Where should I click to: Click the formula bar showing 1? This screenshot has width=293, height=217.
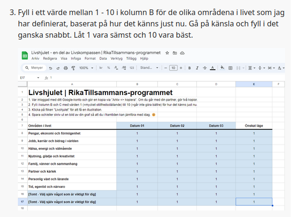pos(166,78)
